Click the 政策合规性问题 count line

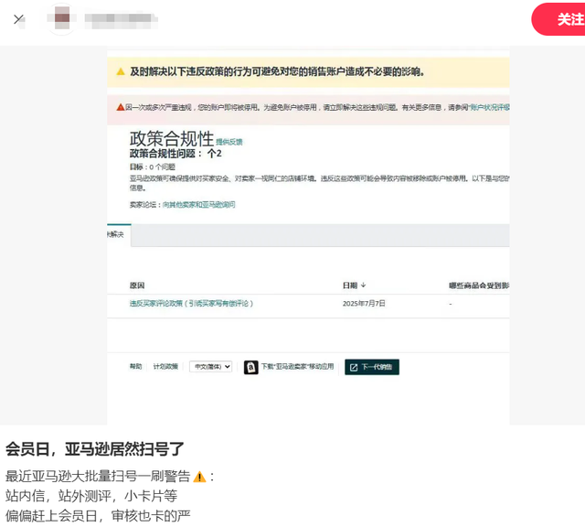[x=175, y=154]
